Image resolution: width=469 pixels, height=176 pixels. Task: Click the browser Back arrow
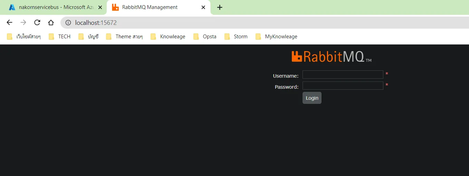pyautogui.click(x=9, y=22)
